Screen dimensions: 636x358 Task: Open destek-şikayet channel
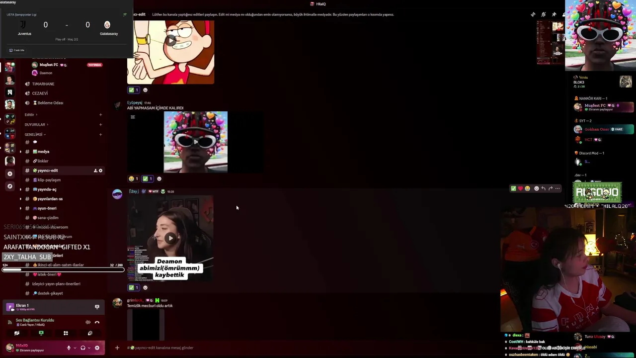click(x=64, y=293)
